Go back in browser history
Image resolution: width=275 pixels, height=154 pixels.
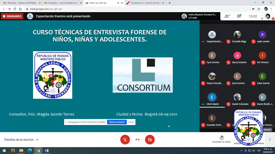tap(4, 9)
